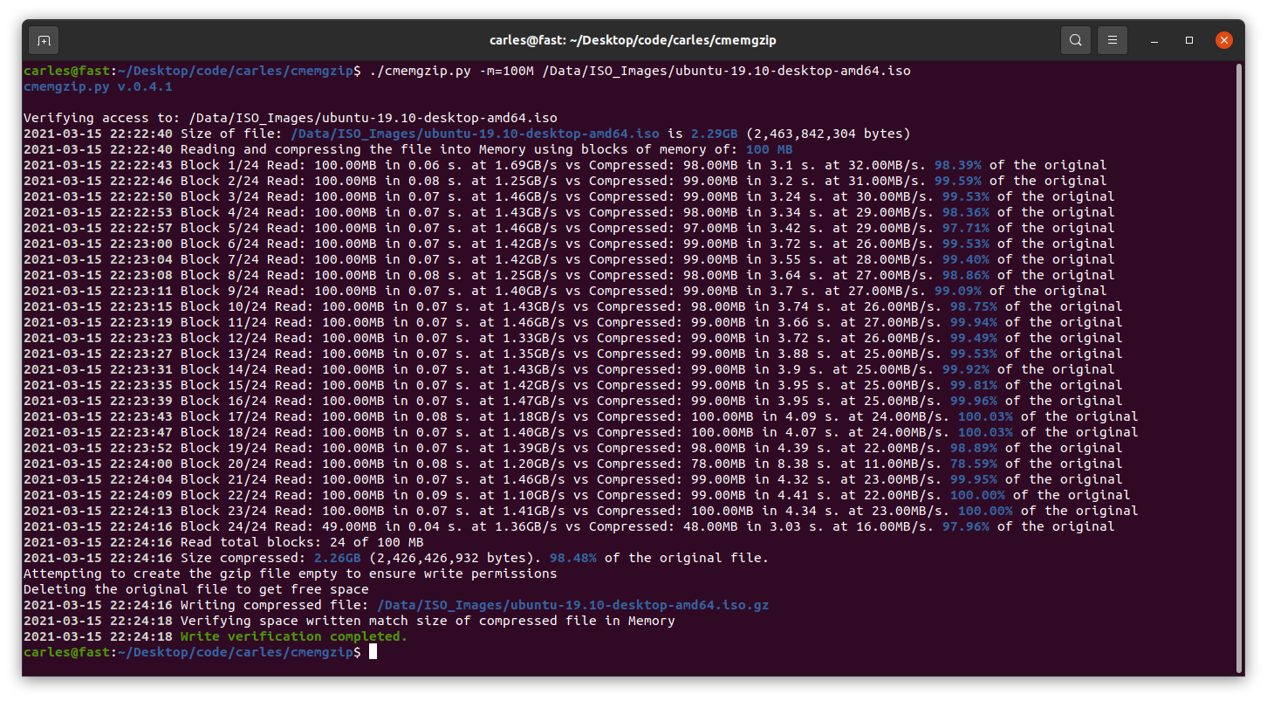Click 99.92% on the Block 14/24 line
Screen dimensions: 1267x701
965,369
